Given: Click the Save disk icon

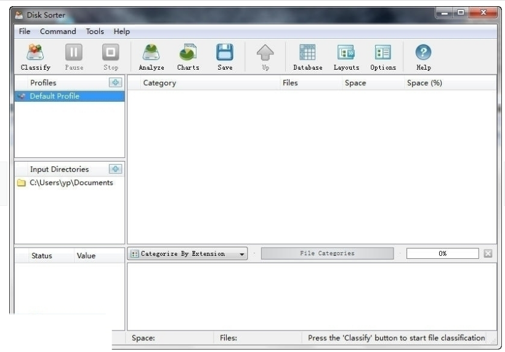Looking at the screenshot, I should 225,53.
